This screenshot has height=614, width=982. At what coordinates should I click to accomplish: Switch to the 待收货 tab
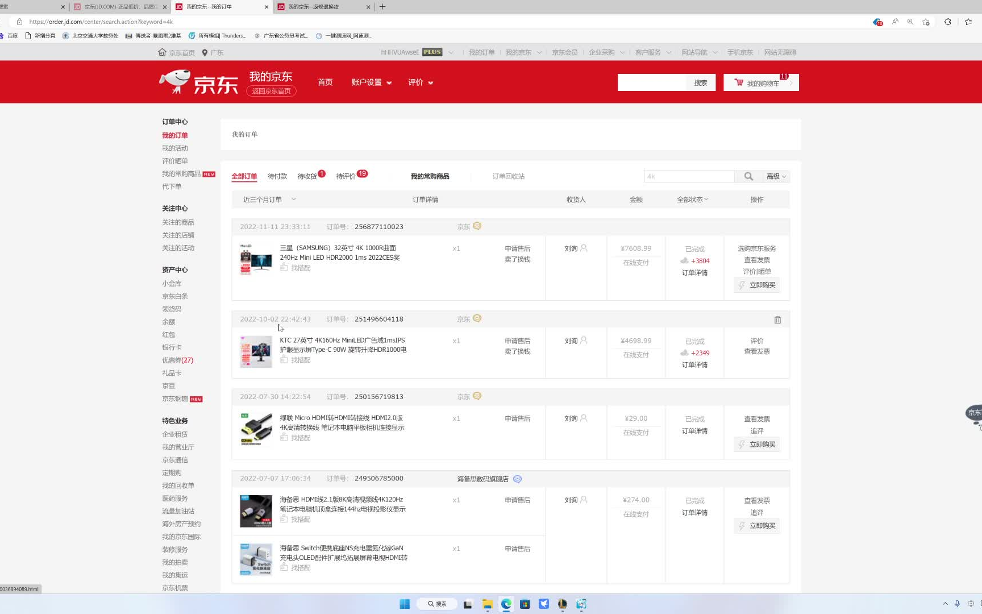307,176
